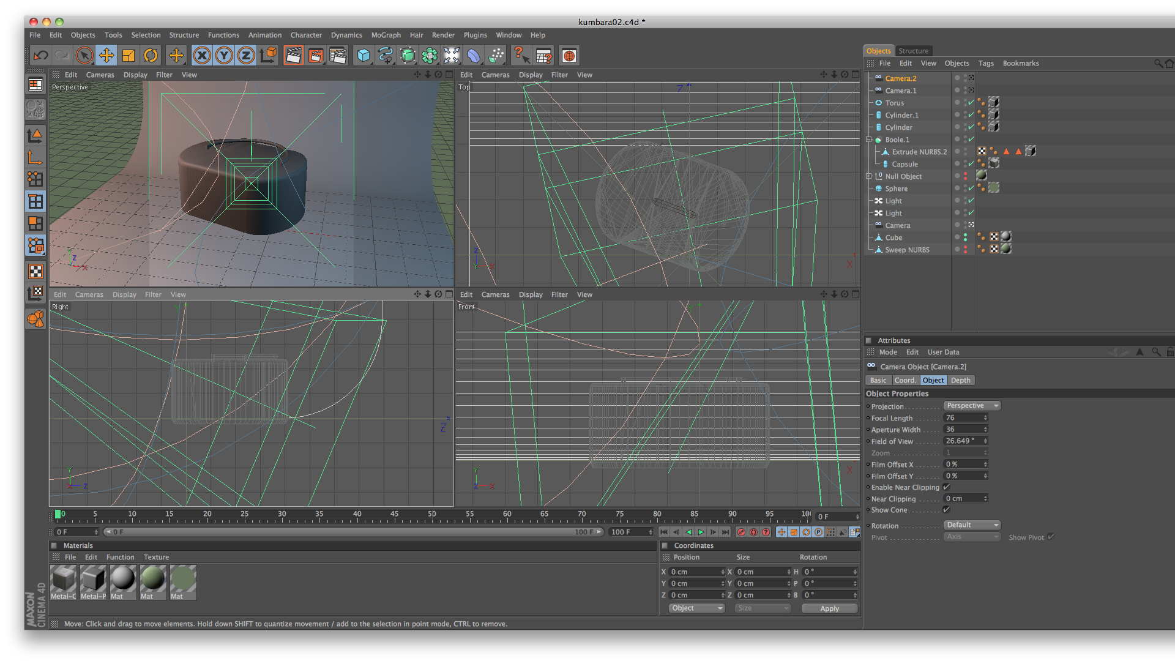1175x661 pixels.
Task: Toggle the Torus render visibility checkmark
Action: (x=971, y=103)
